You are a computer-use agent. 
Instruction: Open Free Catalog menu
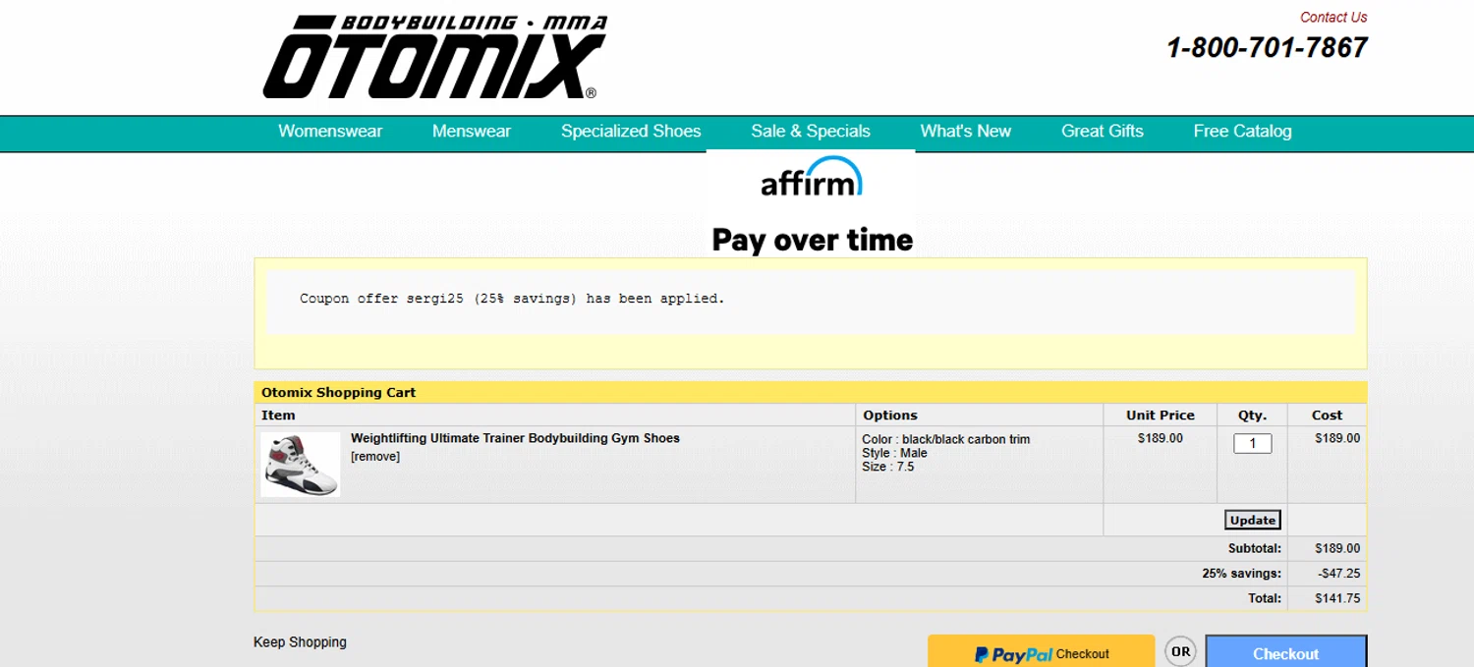[x=1243, y=132]
